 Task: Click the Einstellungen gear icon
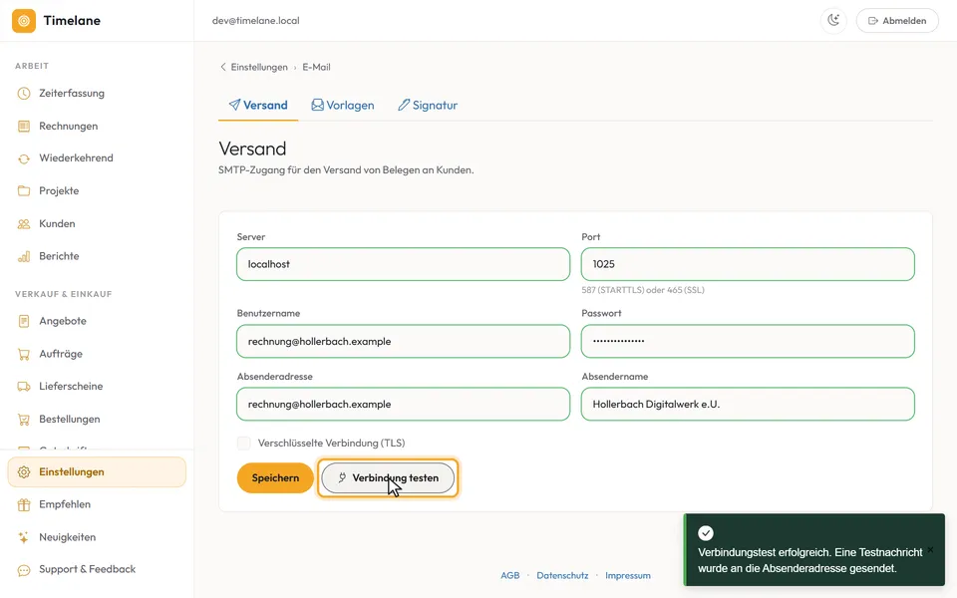(x=24, y=472)
